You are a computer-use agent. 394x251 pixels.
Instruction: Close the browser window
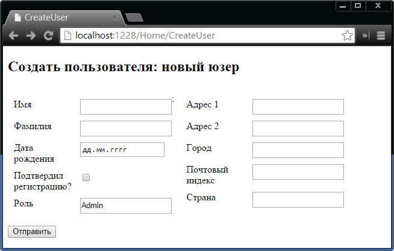tap(378, 6)
